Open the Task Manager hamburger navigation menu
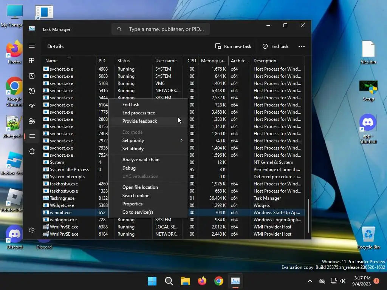Viewport: 387px width, 290px height. coord(32,46)
